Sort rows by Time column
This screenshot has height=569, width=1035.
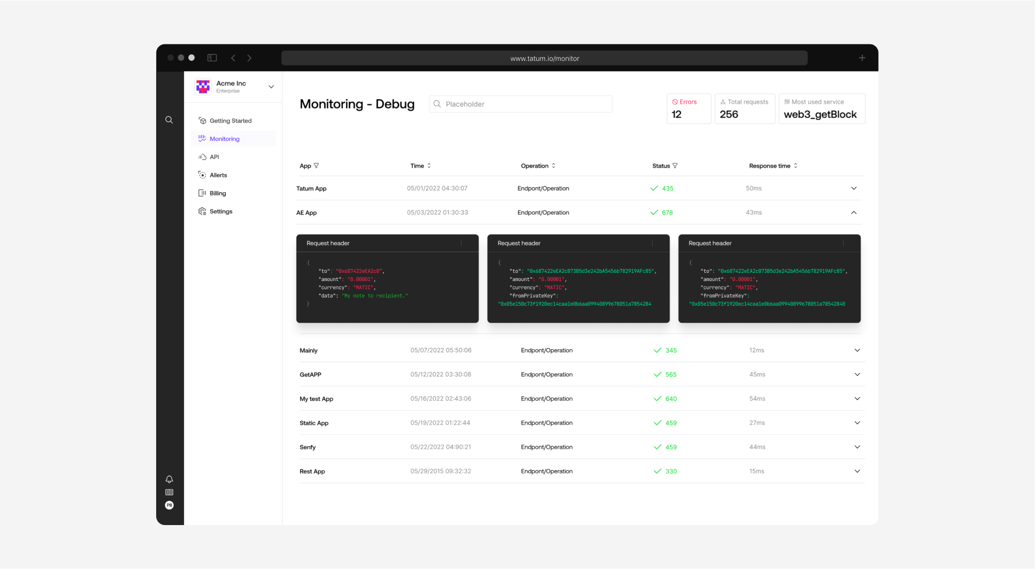[x=429, y=166]
